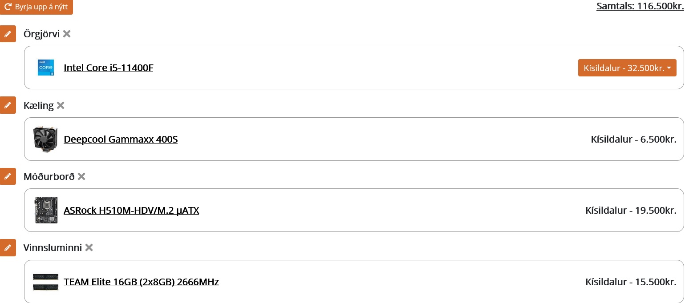
Task: Open the TEAM Elite 16GB 2666MHz link
Action: click(141, 282)
